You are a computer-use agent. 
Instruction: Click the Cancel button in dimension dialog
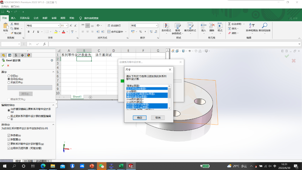158,117
